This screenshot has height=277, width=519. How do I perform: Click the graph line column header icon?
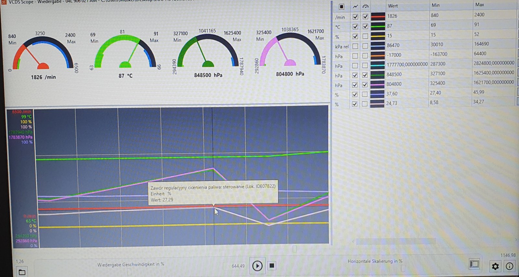click(355, 6)
